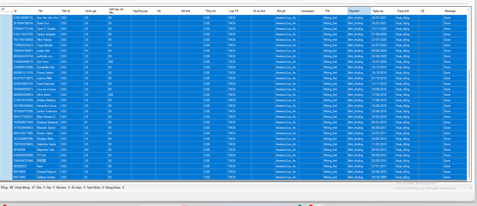Click the Tiền tệ column header

72,11
